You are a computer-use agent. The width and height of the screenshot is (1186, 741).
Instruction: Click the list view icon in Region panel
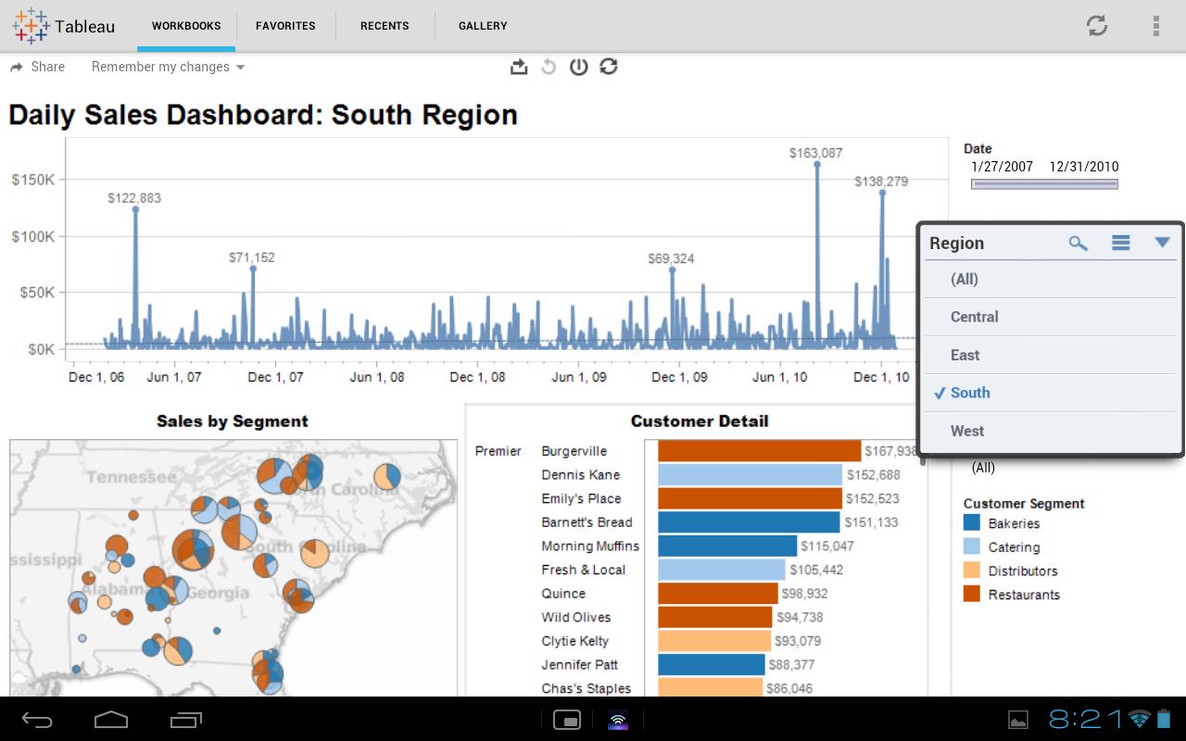coord(1120,243)
